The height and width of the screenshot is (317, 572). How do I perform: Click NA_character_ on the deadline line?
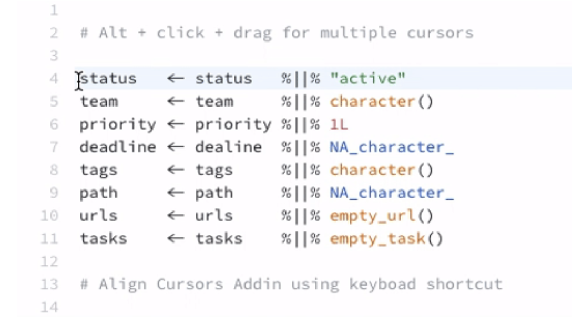392,147
